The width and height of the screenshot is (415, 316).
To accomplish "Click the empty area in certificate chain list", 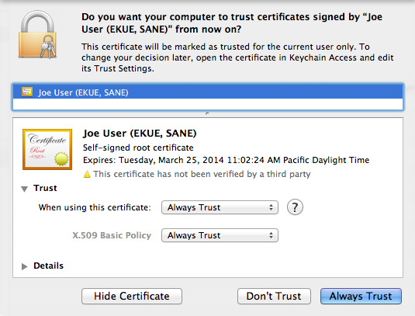I will point(208,104).
